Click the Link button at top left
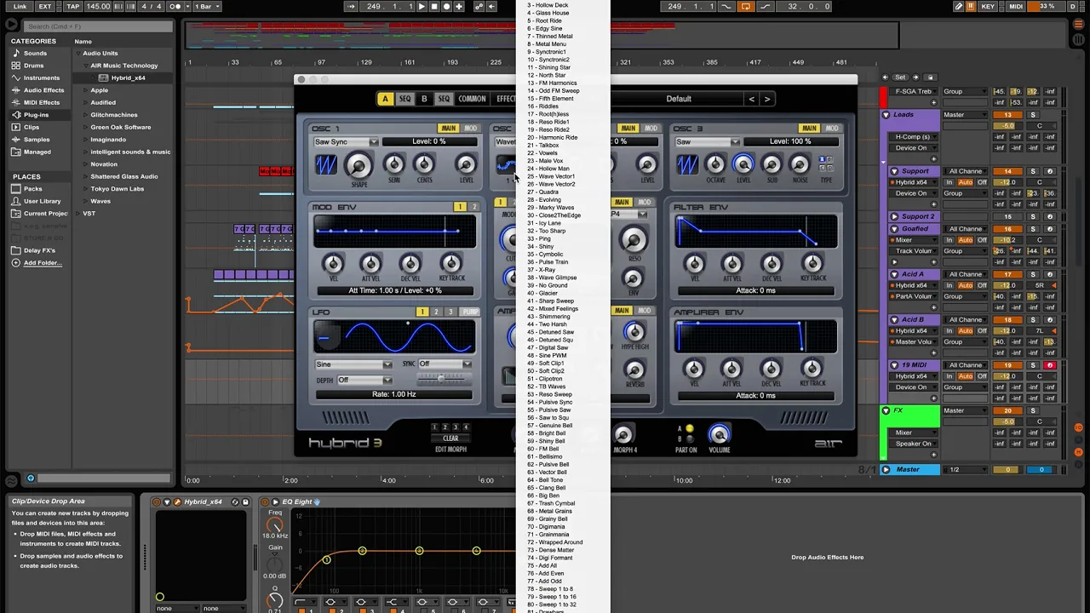 pyautogui.click(x=20, y=6)
